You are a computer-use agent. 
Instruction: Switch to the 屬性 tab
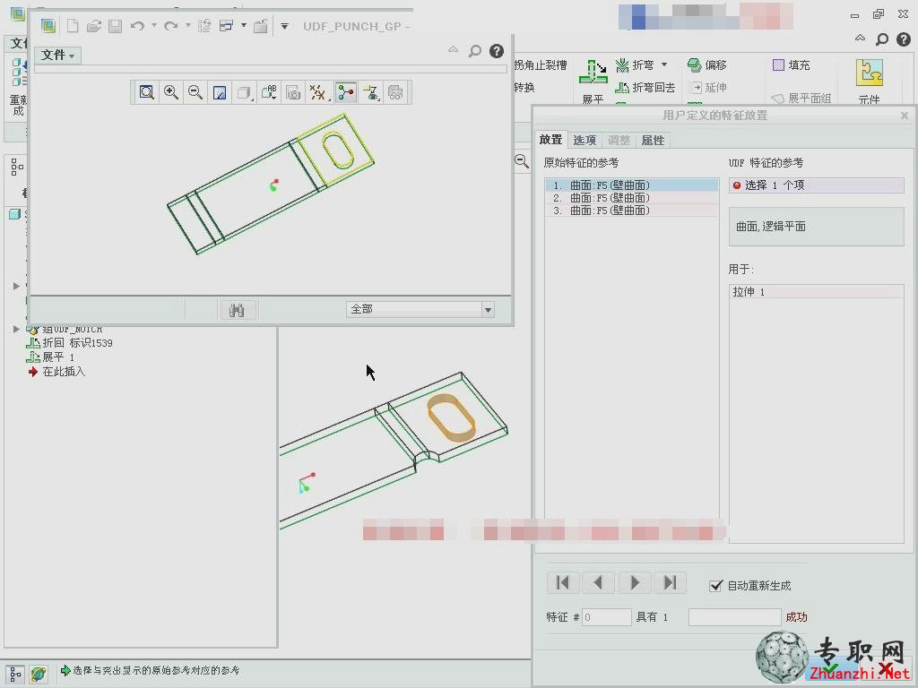(653, 141)
